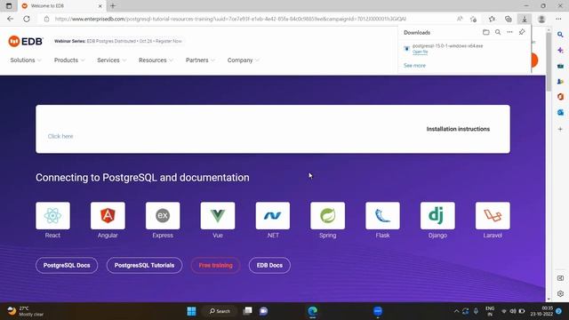569x320 pixels.
Task: Click the taskbar Search box
Action: 220,311
